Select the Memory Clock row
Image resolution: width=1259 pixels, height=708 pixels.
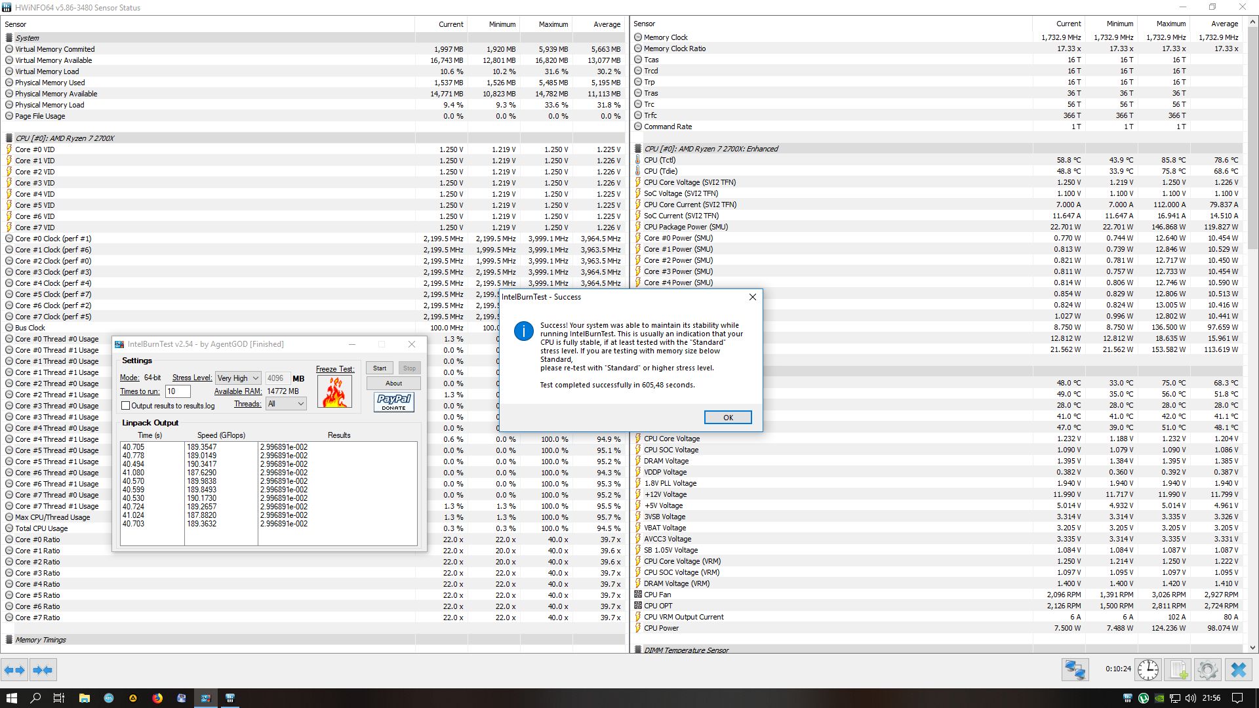pos(938,37)
